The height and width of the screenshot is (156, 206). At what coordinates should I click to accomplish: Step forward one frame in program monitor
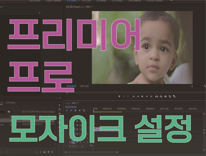(147, 96)
